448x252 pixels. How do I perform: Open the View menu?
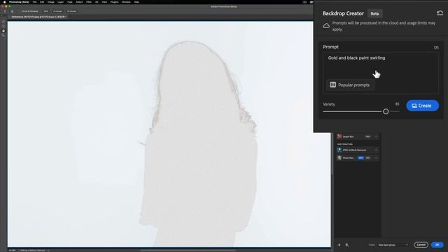104,2
